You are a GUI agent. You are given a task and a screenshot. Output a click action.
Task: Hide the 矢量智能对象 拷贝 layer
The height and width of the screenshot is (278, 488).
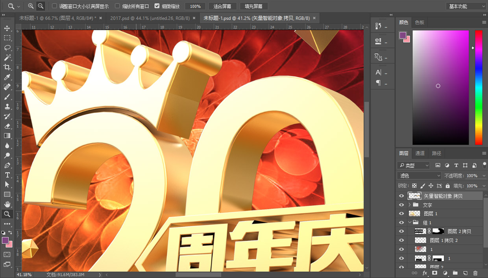pyautogui.click(x=401, y=196)
